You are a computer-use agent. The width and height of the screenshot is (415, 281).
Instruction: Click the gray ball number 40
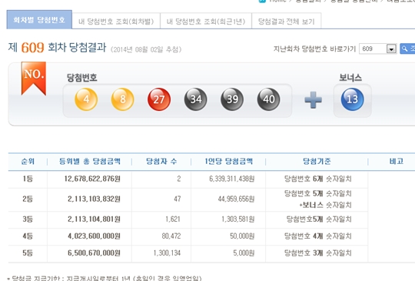coord(269,99)
